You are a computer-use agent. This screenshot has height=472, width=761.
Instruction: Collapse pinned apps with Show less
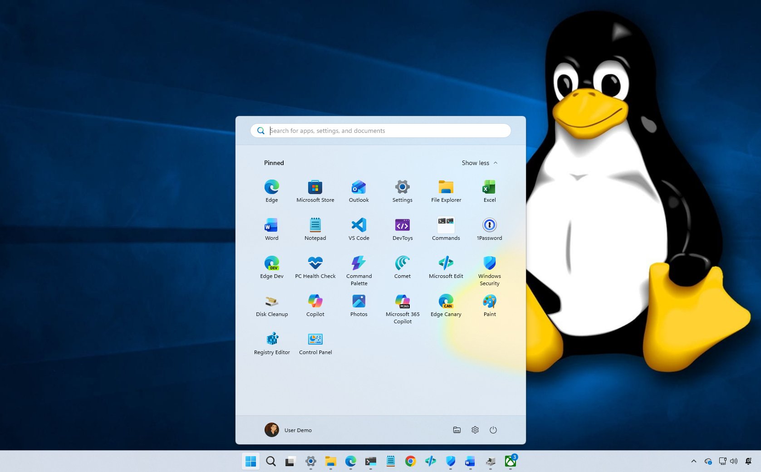click(479, 163)
